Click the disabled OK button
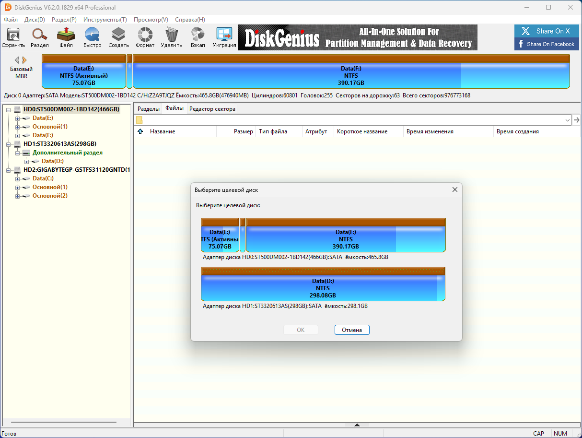This screenshot has width=582, height=438. (x=301, y=330)
